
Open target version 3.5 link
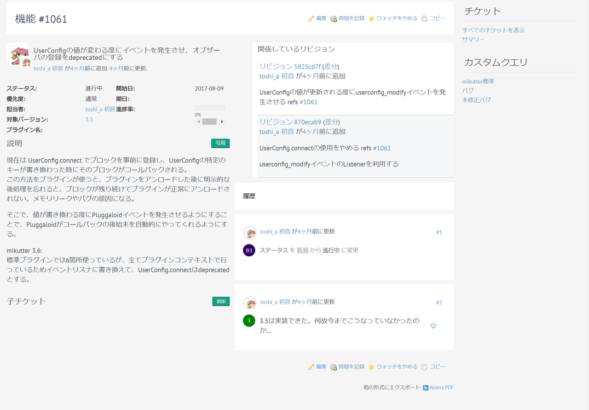click(x=89, y=120)
